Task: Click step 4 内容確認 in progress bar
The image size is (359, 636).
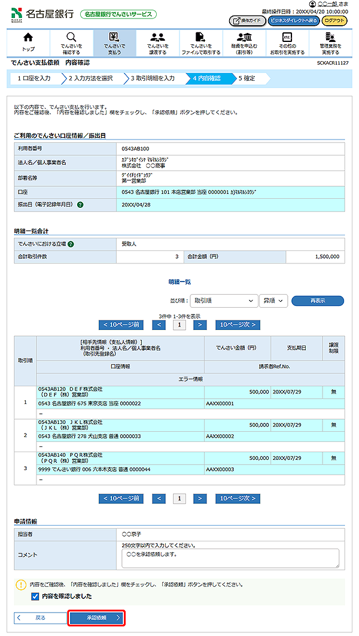Action: click(x=207, y=78)
